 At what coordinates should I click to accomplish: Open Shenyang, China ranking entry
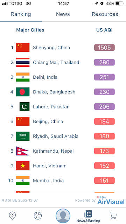pos(63,48)
